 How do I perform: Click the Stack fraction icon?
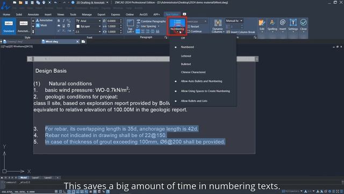(x=69, y=21)
